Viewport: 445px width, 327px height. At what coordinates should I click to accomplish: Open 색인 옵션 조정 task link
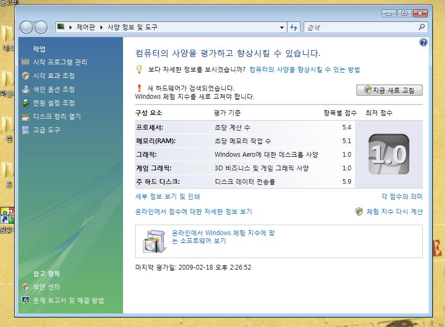click(54, 89)
